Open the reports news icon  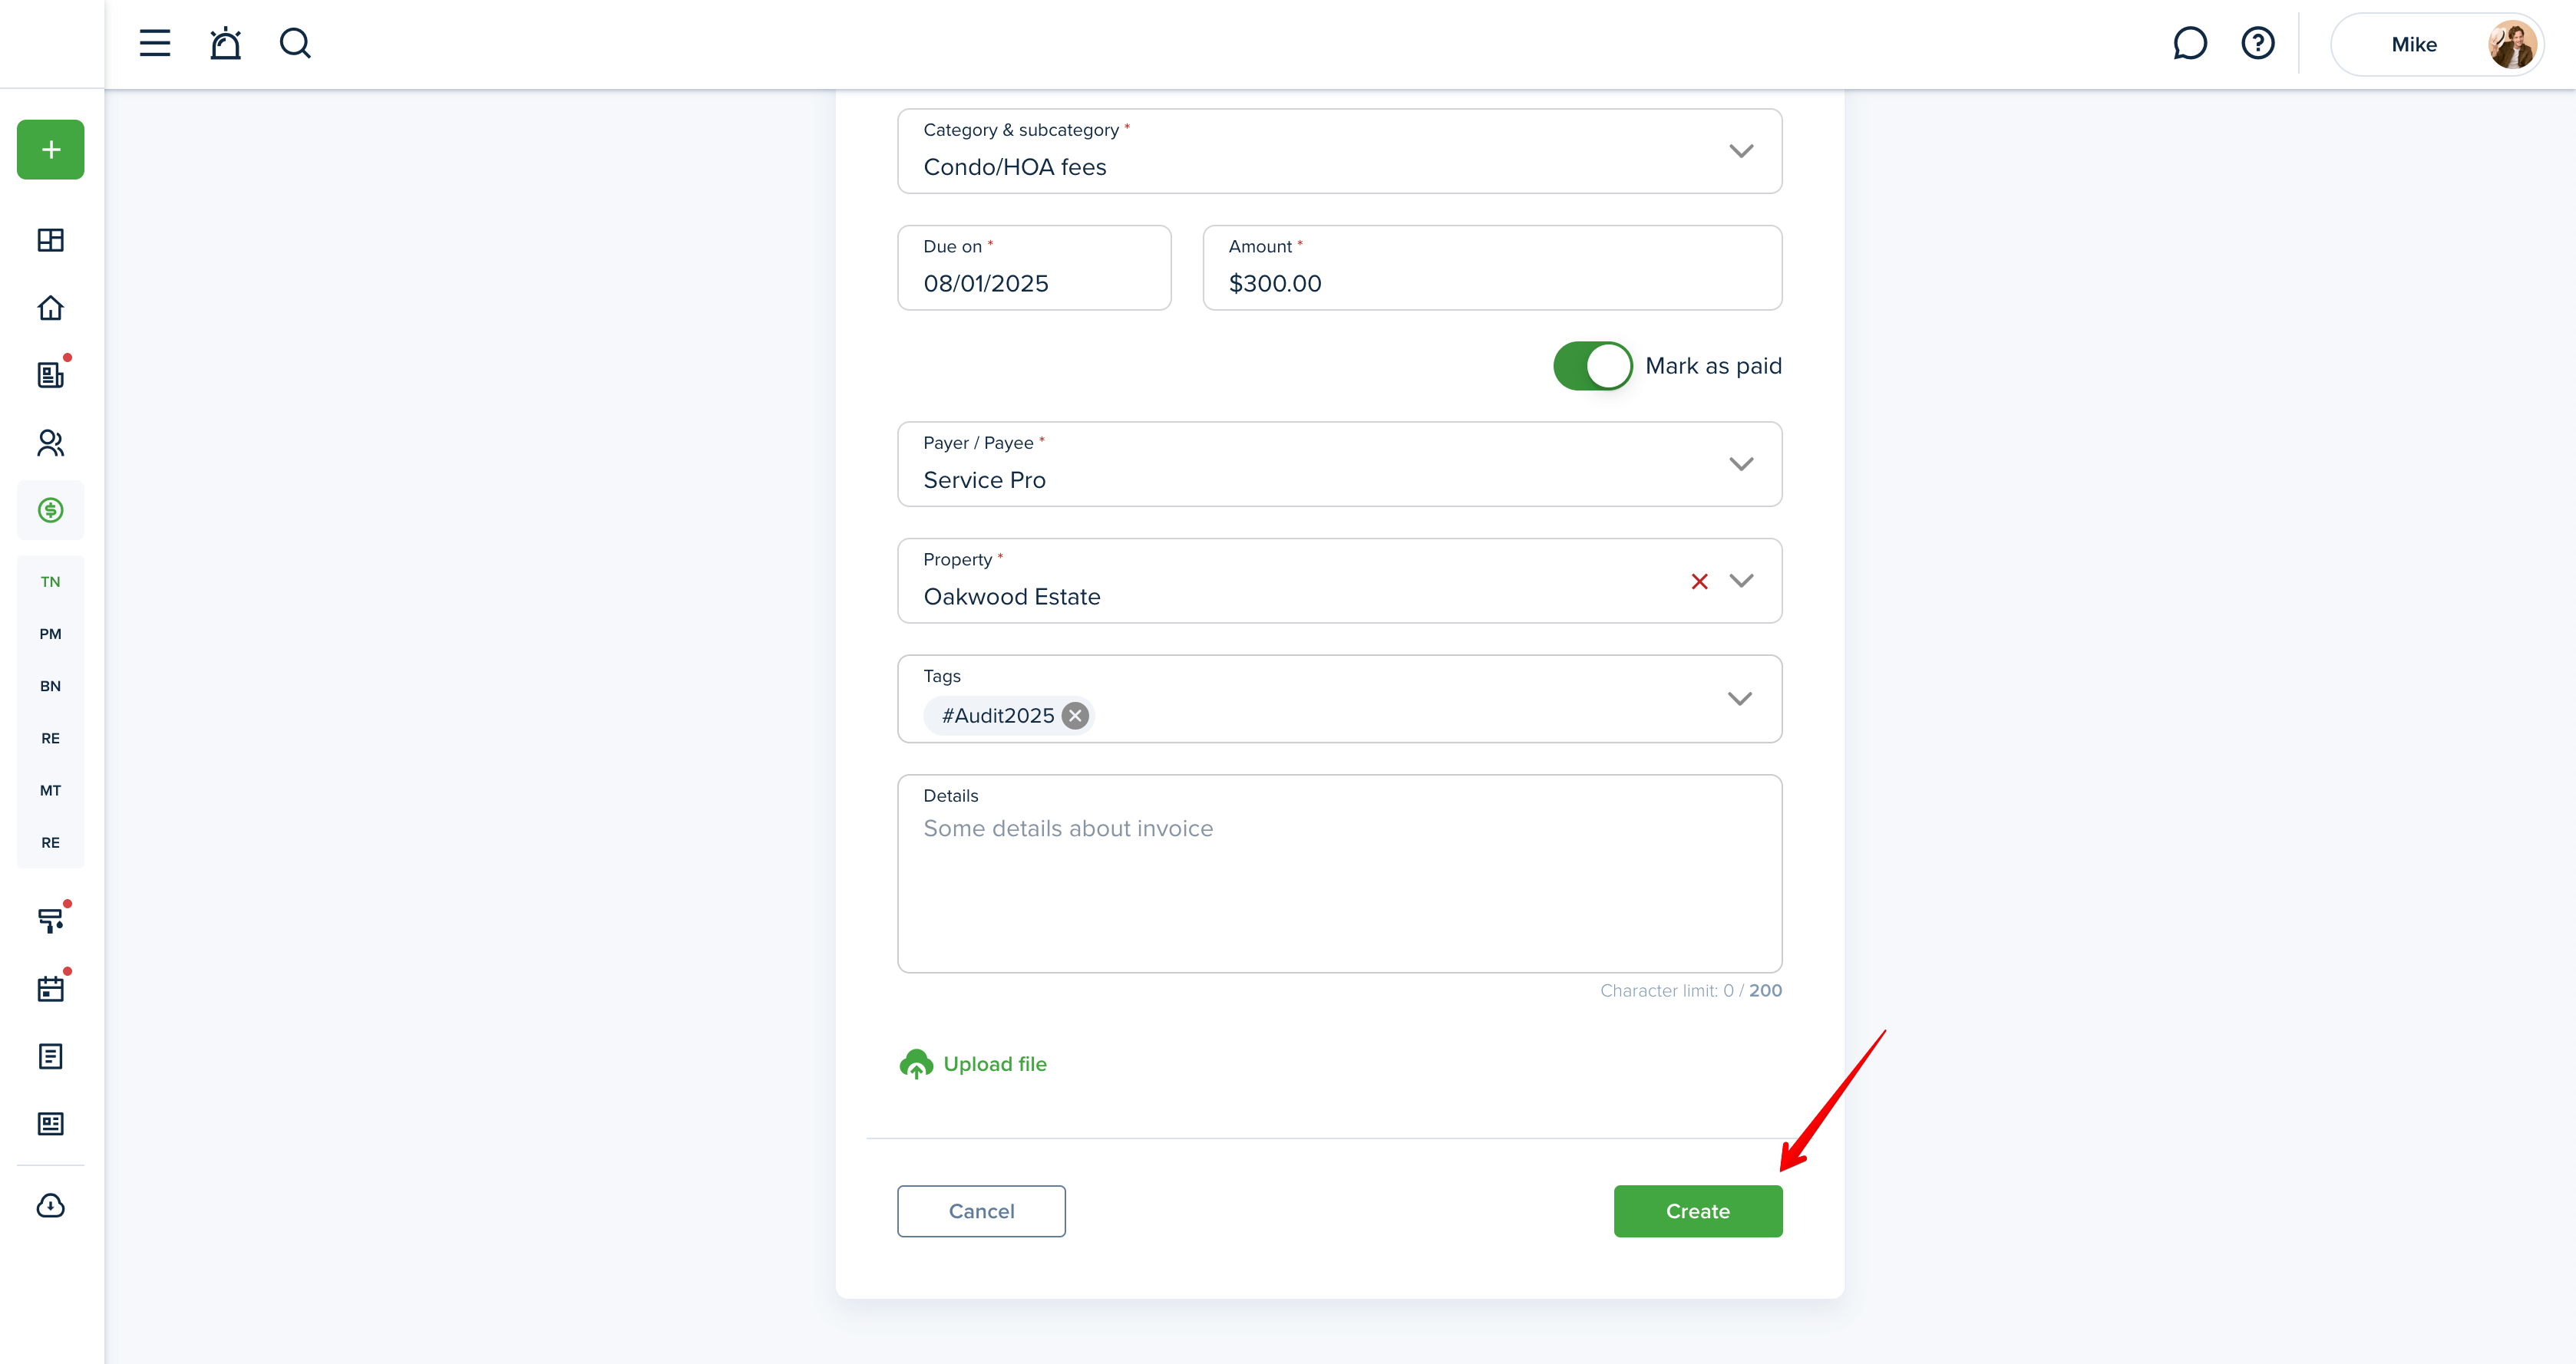[51, 1124]
